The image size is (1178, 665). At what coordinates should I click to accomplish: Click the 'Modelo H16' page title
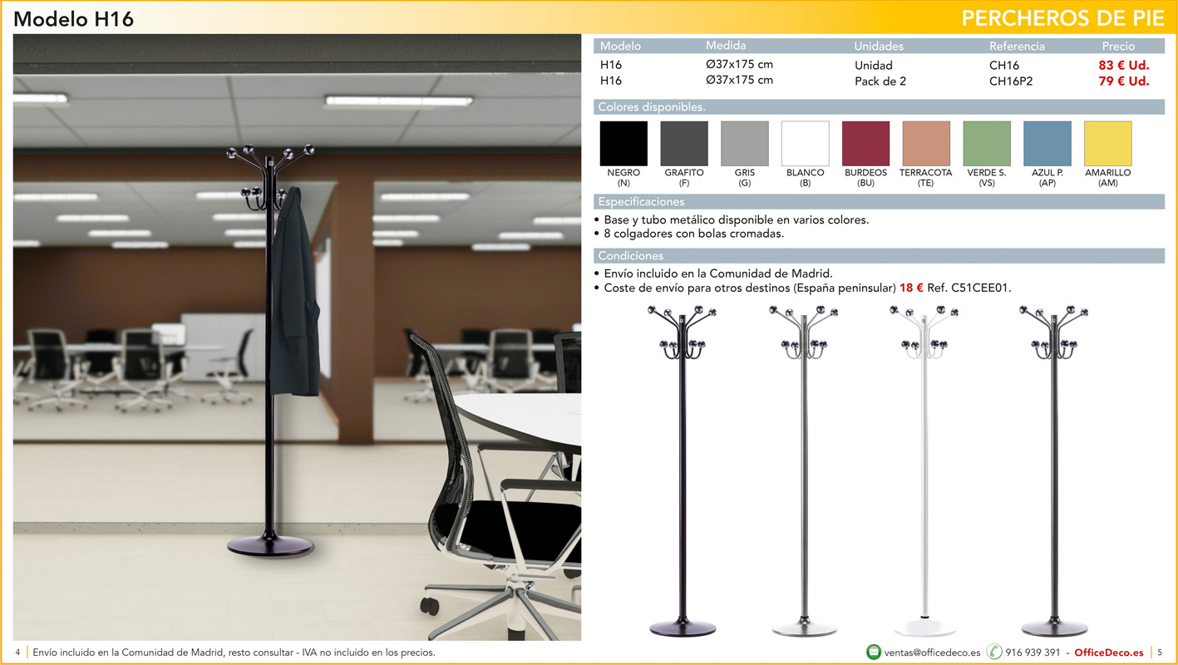click(x=74, y=19)
